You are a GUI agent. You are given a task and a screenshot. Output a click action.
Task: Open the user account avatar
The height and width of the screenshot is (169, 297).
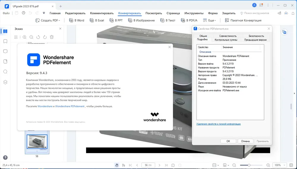[x=255, y=5]
